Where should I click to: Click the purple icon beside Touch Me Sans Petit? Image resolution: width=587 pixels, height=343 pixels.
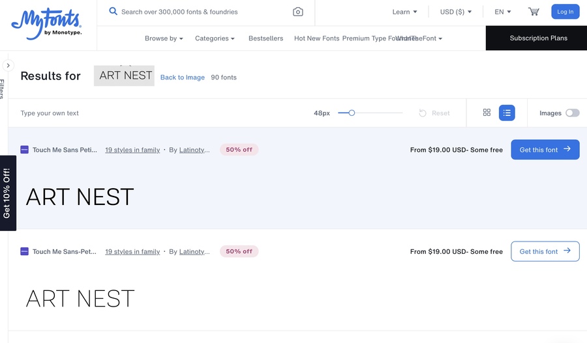(24, 150)
